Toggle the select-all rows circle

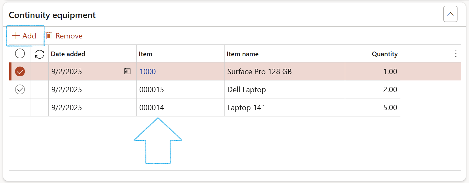pos(20,53)
